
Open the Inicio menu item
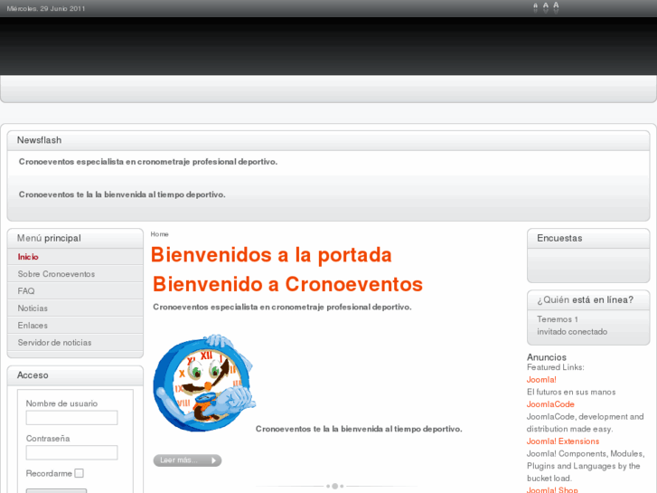click(x=75, y=257)
